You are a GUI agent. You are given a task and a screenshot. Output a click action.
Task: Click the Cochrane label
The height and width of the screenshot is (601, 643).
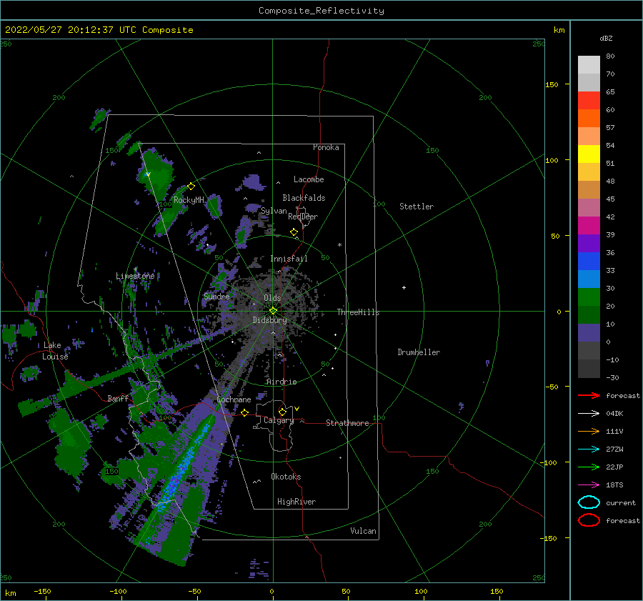tap(234, 399)
